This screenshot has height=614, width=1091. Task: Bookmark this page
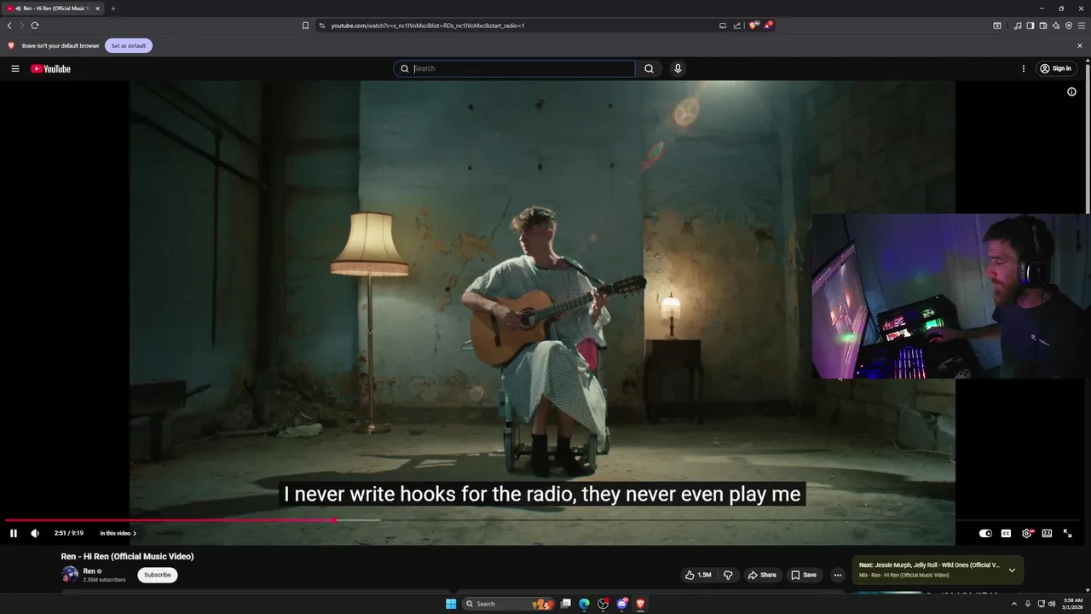(305, 26)
